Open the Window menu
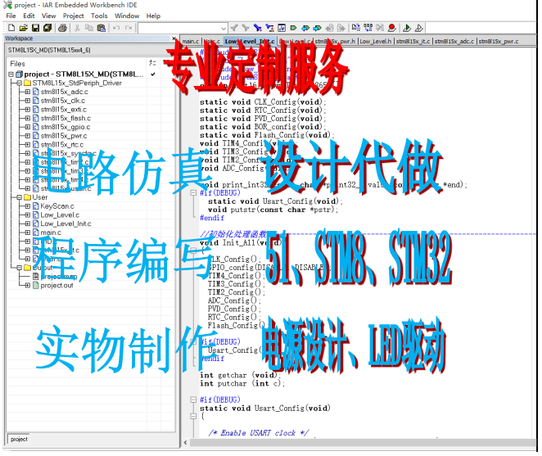This screenshot has width=542, height=456. tap(127, 16)
